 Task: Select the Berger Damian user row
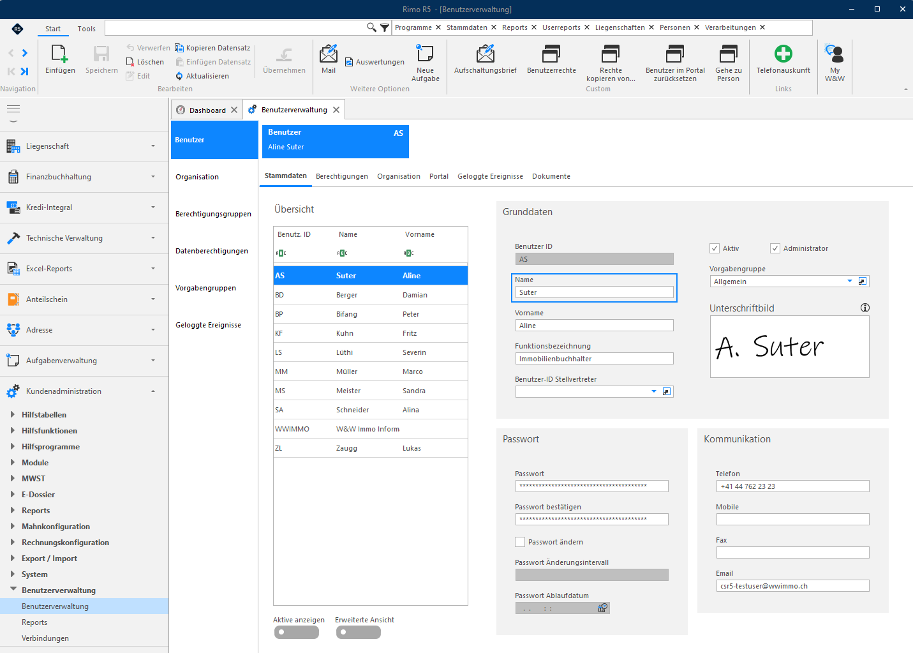371,295
